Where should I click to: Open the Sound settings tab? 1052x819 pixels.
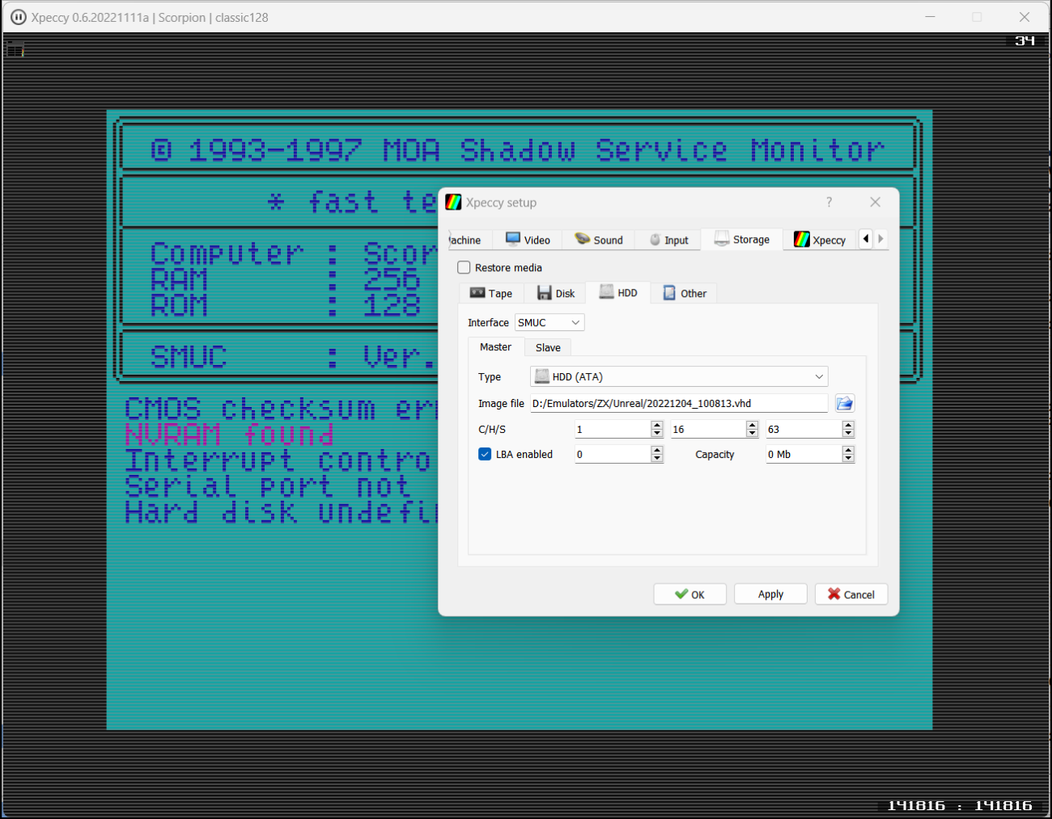click(599, 240)
